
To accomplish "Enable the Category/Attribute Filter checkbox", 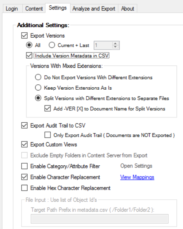I will (x=24, y=166).
